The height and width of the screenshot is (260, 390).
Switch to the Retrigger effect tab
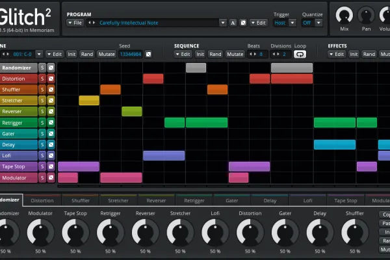point(194,200)
